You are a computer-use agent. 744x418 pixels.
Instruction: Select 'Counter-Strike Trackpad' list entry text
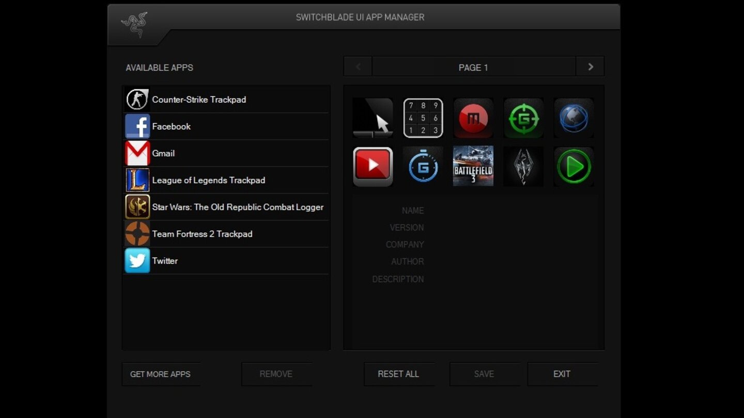tap(199, 100)
